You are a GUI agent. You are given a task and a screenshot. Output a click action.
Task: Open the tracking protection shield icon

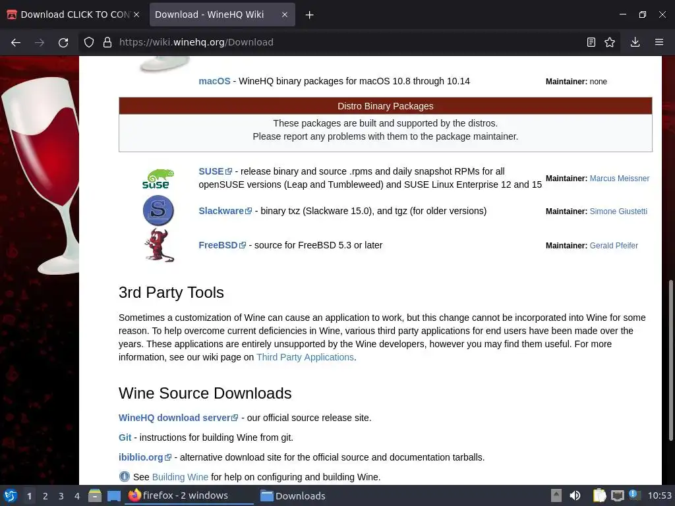[x=89, y=42]
